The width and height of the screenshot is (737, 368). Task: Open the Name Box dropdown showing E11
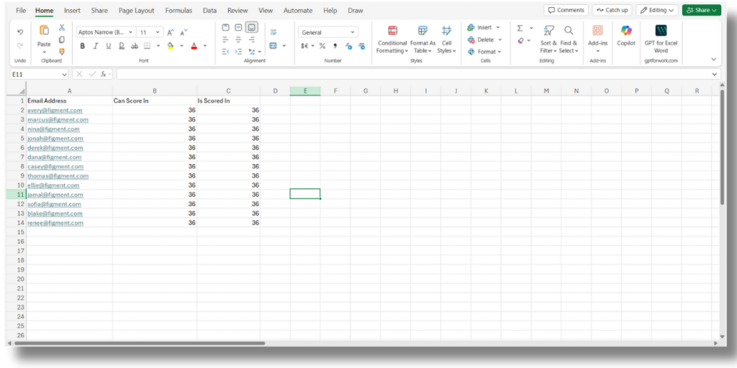click(64, 74)
